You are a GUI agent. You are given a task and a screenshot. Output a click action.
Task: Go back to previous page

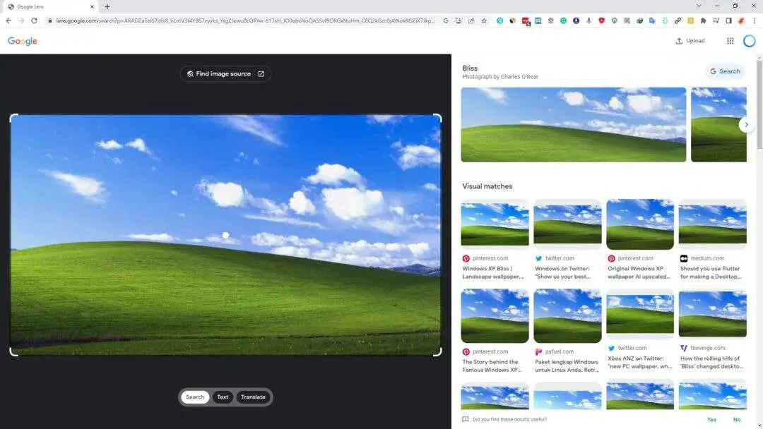pos(8,21)
